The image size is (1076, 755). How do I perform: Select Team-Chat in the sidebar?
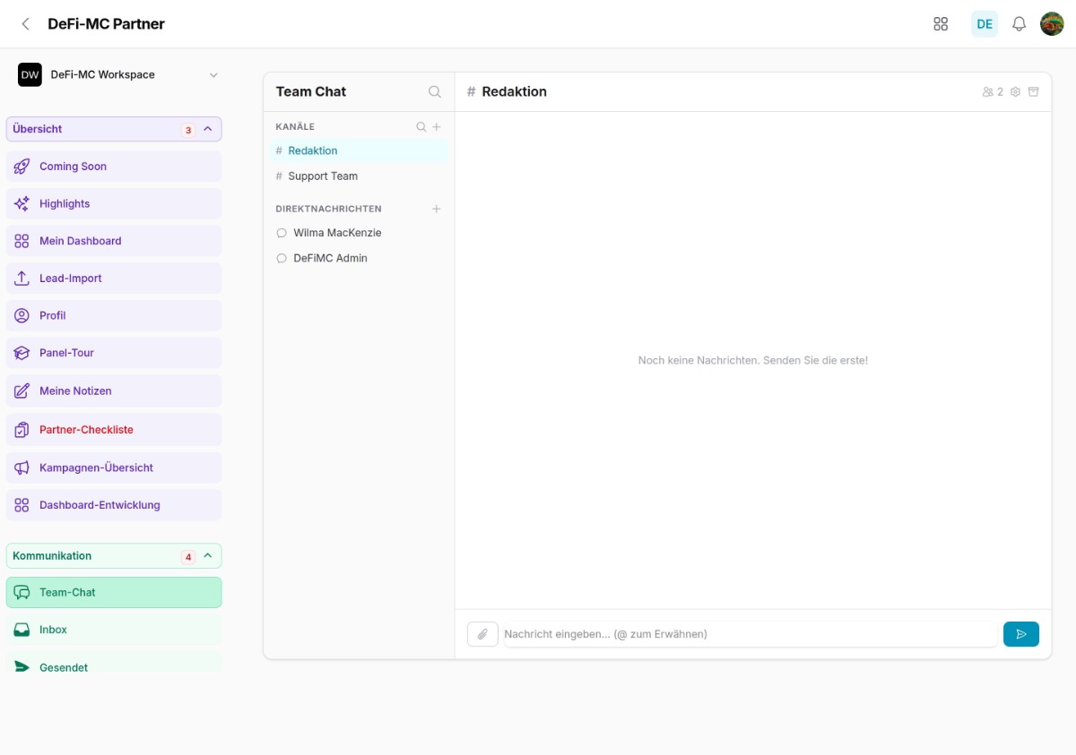coord(114,593)
